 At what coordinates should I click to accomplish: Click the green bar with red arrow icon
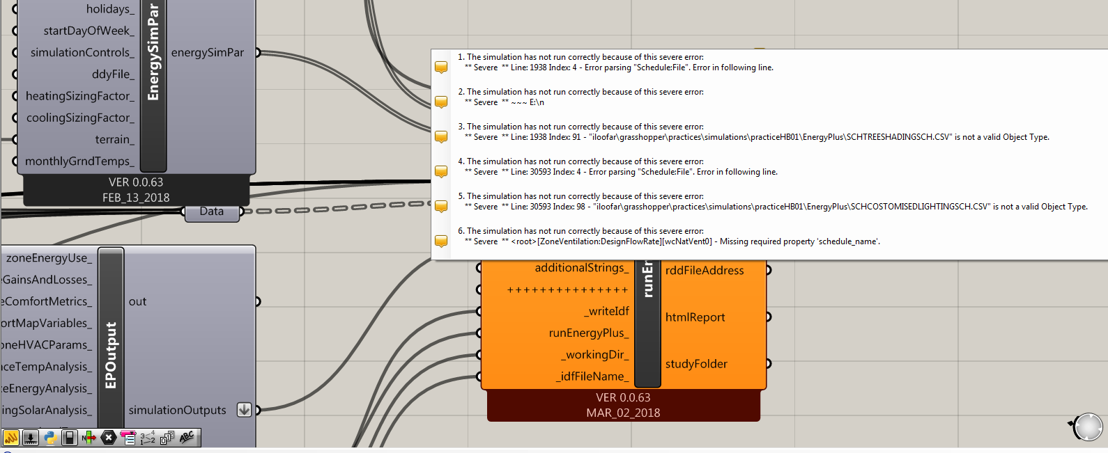[x=89, y=438]
